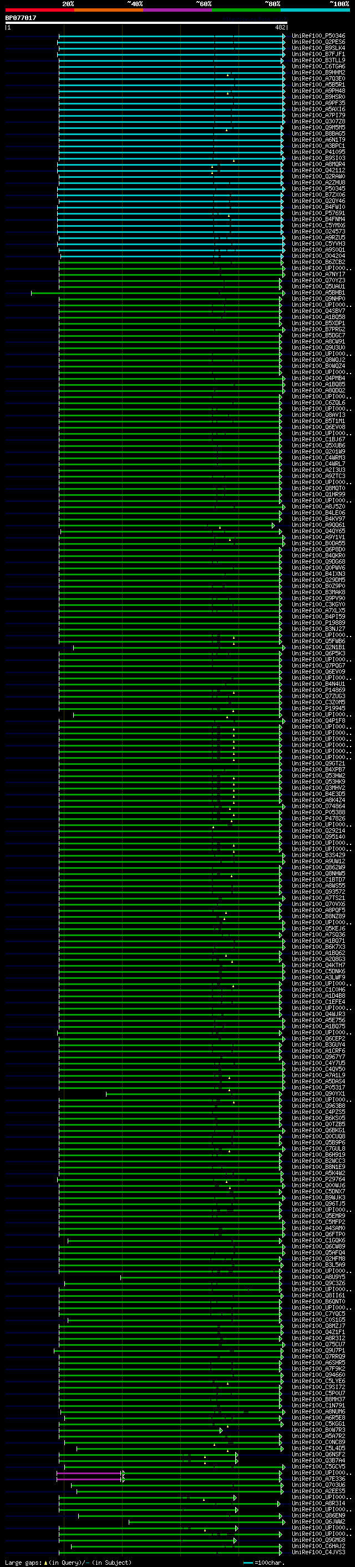Viewport: 355px width, 1567px height.
Task: Select hit label UniRef100_Q9M5M5
Action: coord(318,128)
